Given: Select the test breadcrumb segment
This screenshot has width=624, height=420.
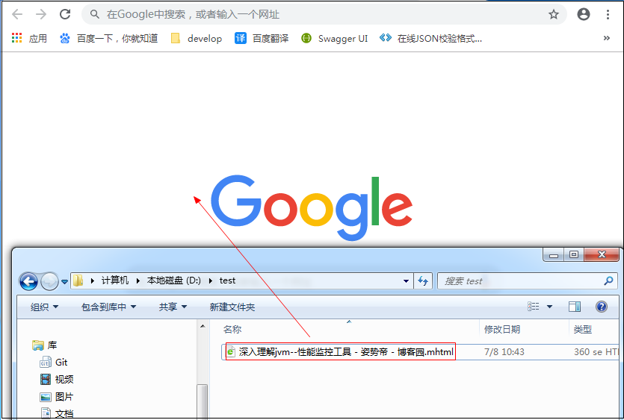Looking at the screenshot, I should coord(227,280).
